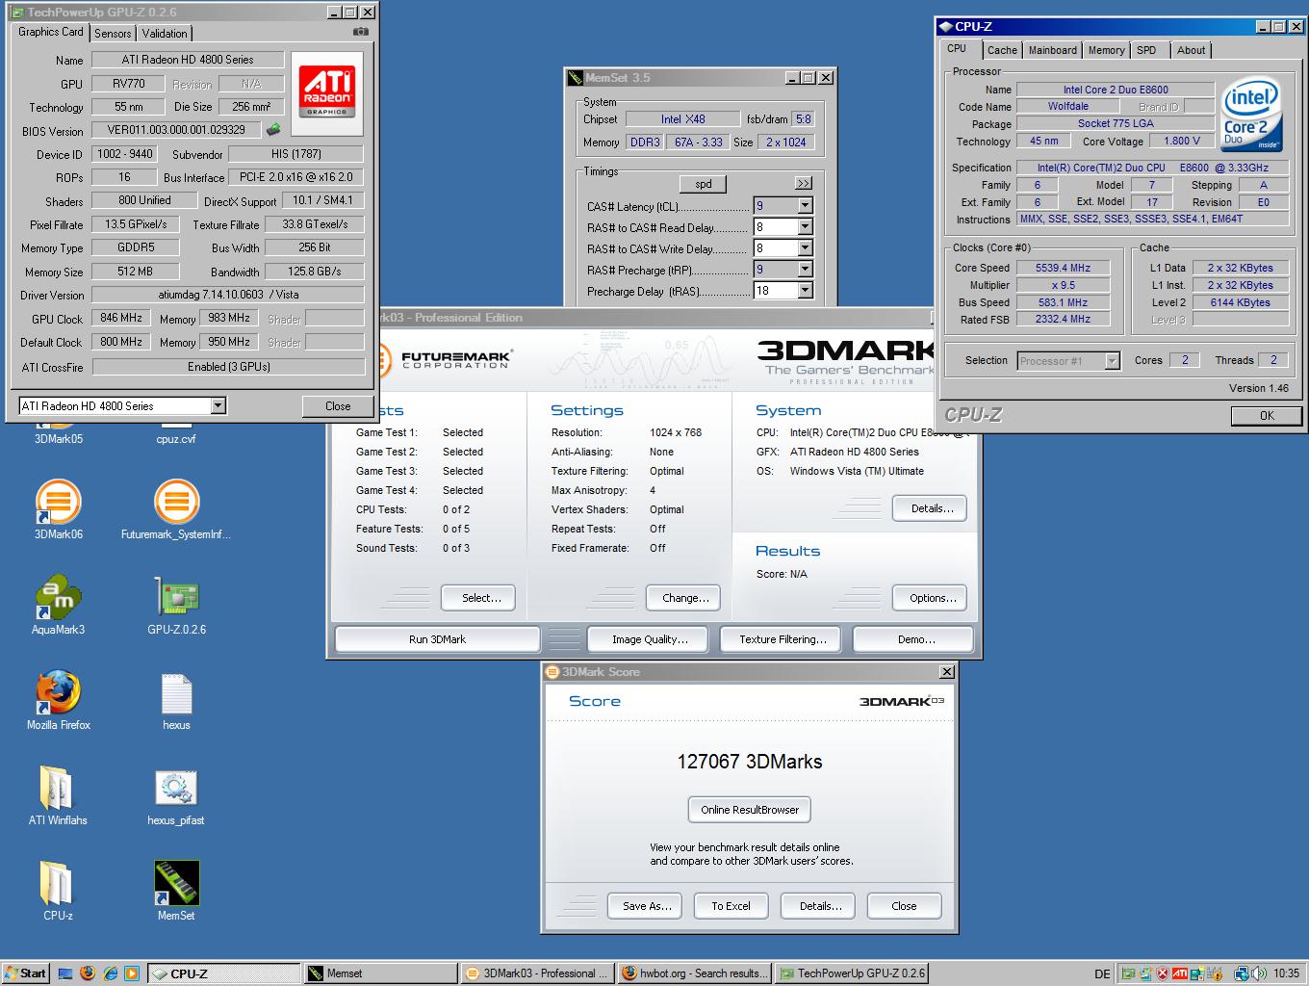This screenshot has height=986, width=1309.
Task: Click the spd button in MemSet
Action: click(704, 184)
